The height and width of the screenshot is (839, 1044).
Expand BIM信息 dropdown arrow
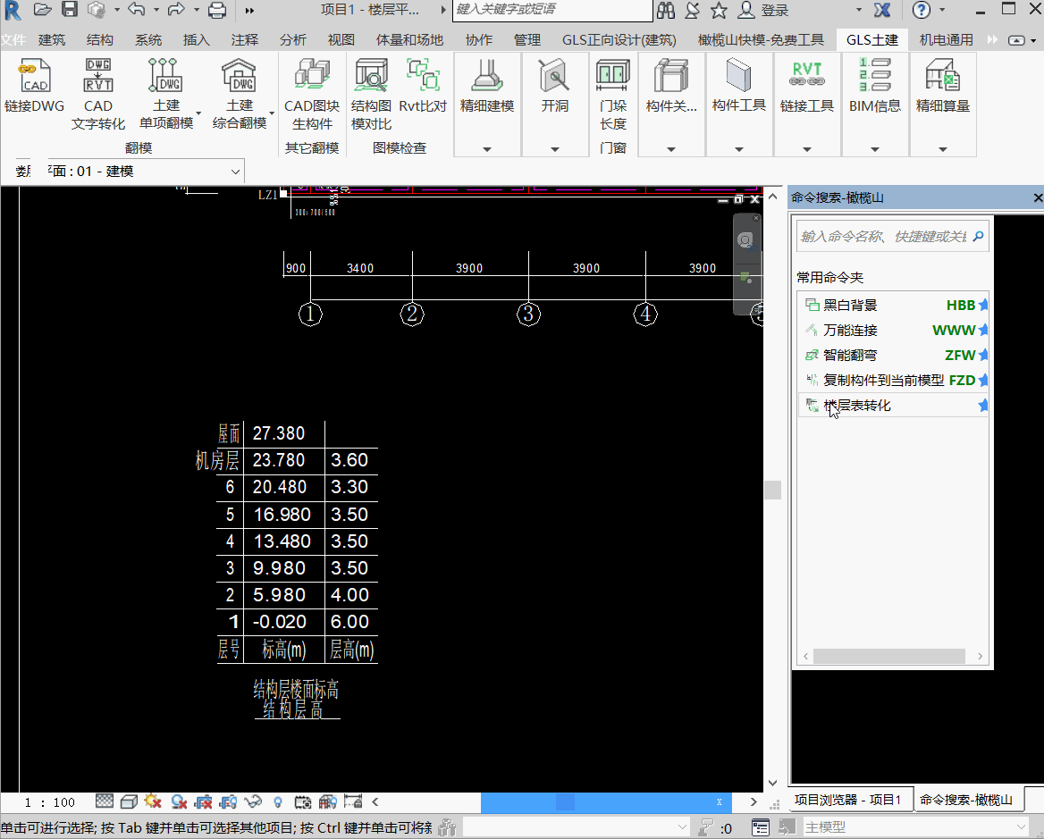point(875,150)
